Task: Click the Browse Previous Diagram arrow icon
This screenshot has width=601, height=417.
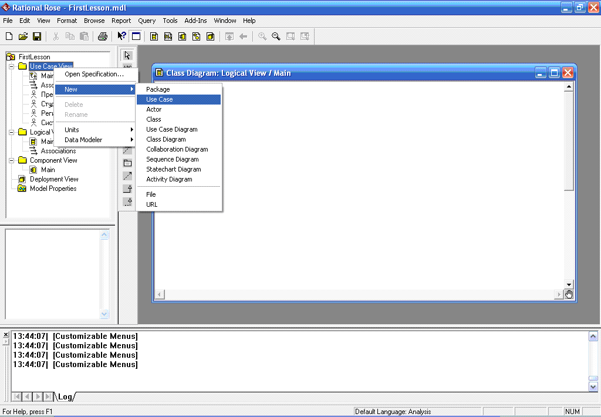Action: click(x=243, y=36)
